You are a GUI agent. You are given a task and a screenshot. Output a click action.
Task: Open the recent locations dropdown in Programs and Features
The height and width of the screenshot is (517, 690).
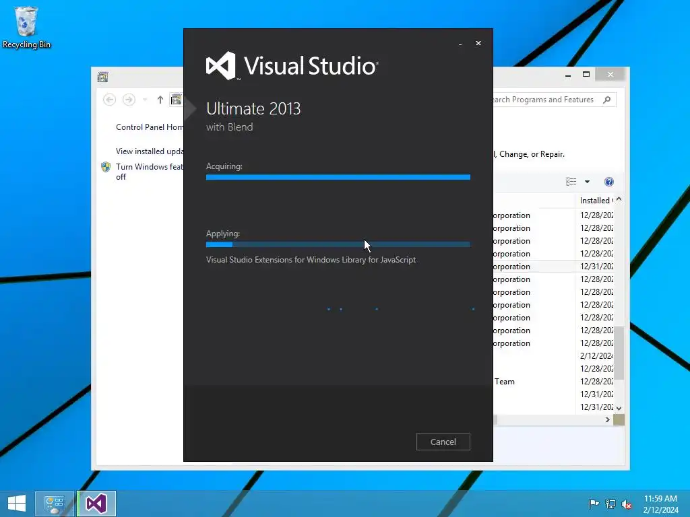(x=145, y=100)
